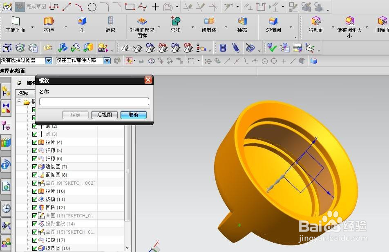Open the history clock sidebar tab
Image resolution: width=389 pixels, height=252 pixels.
point(6,208)
